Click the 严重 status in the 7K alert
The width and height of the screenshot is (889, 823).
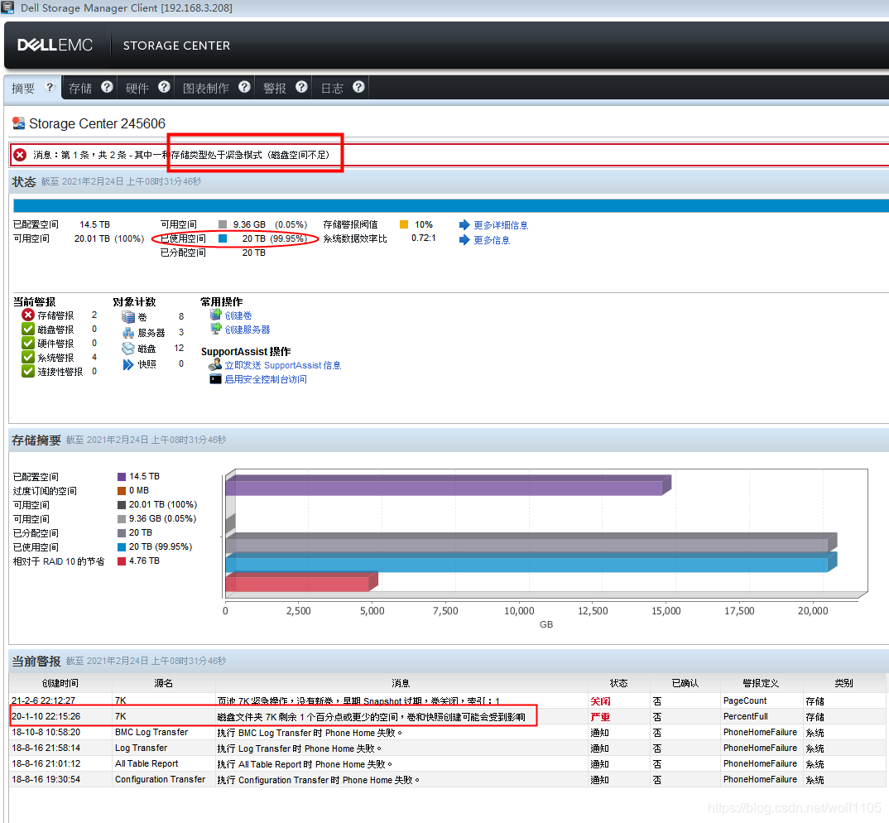pos(600,717)
